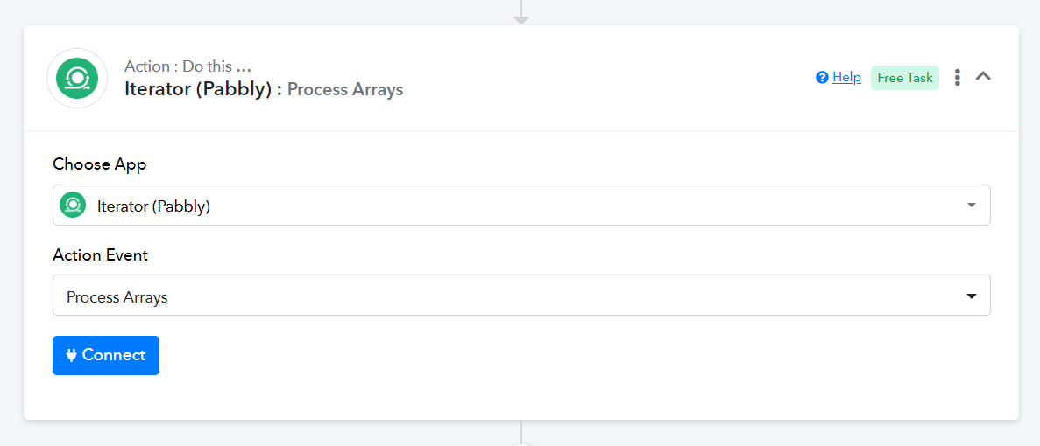Click the plug icon on Connect button
Image resolution: width=1040 pixels, height=446 pixels.
(x=72, y=355)
